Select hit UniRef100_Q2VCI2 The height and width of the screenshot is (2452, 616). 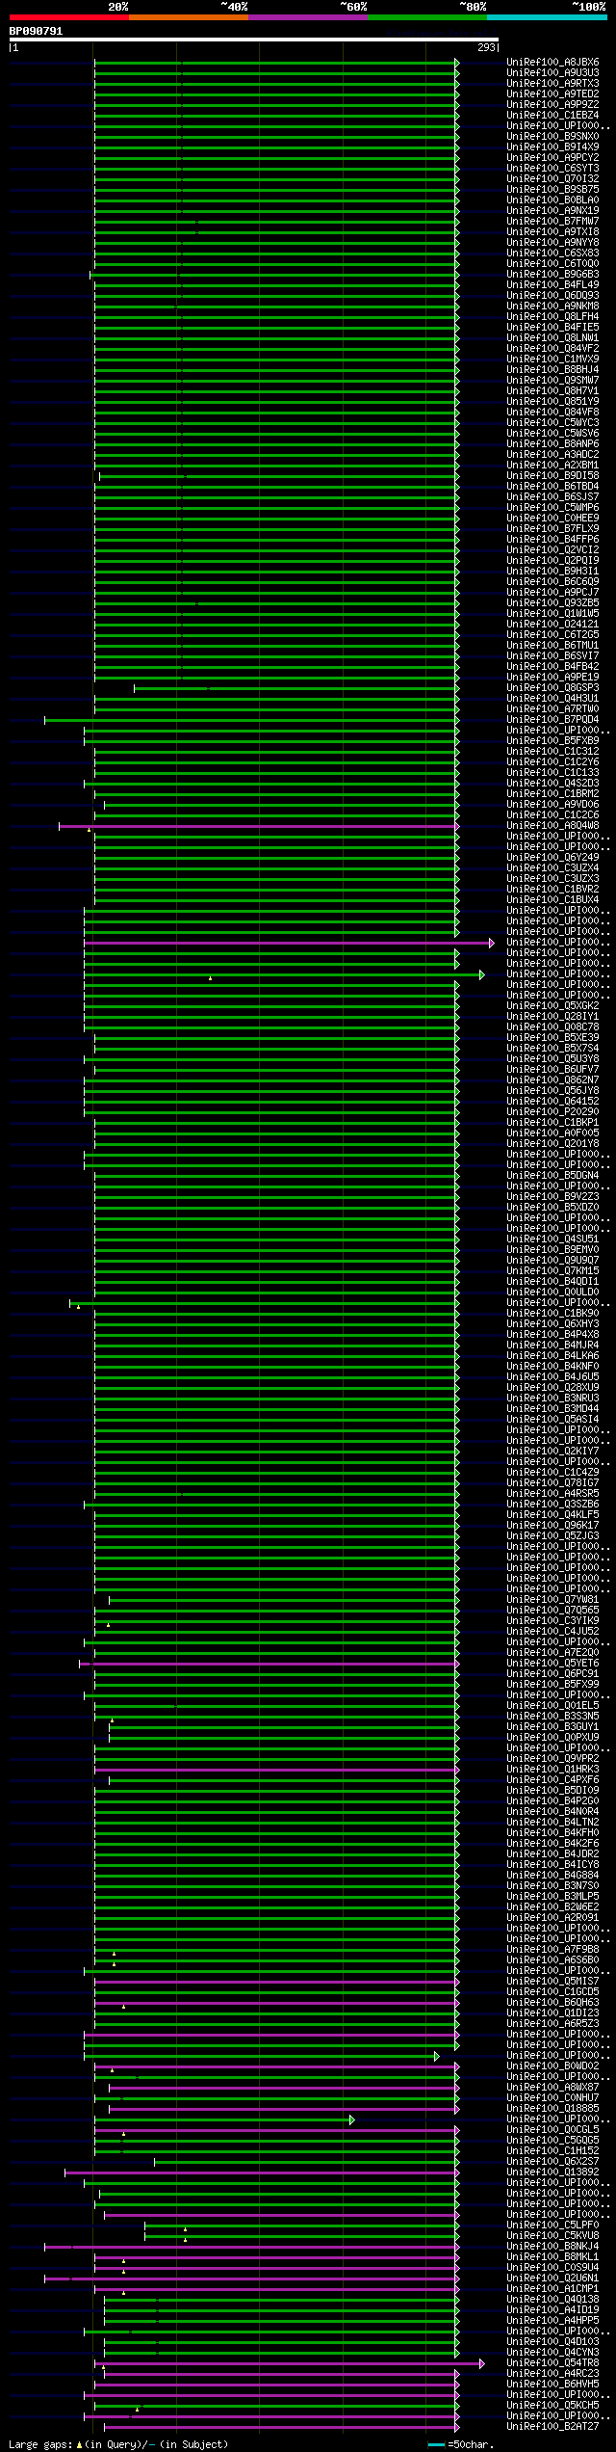552,550
